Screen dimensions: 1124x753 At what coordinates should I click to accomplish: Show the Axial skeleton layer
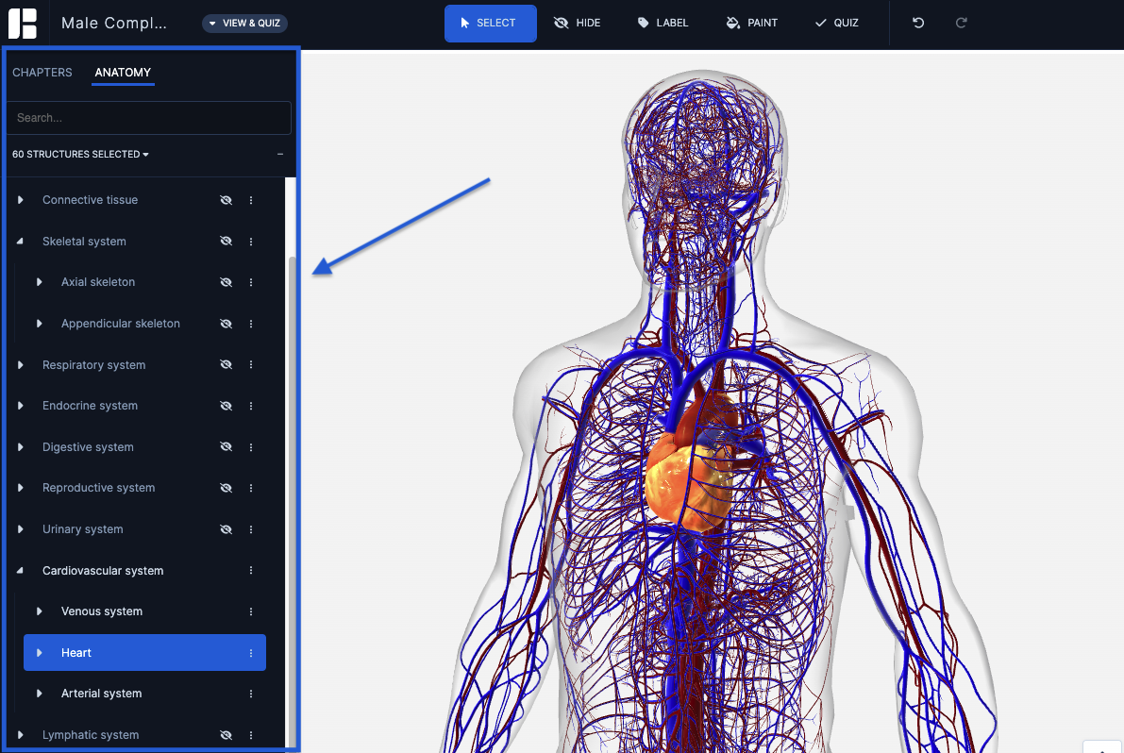[x=226, y=282]
